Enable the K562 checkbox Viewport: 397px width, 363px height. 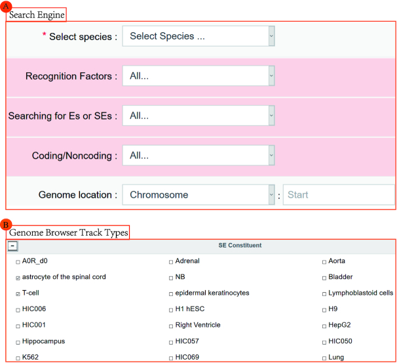(x=18, y=358)
